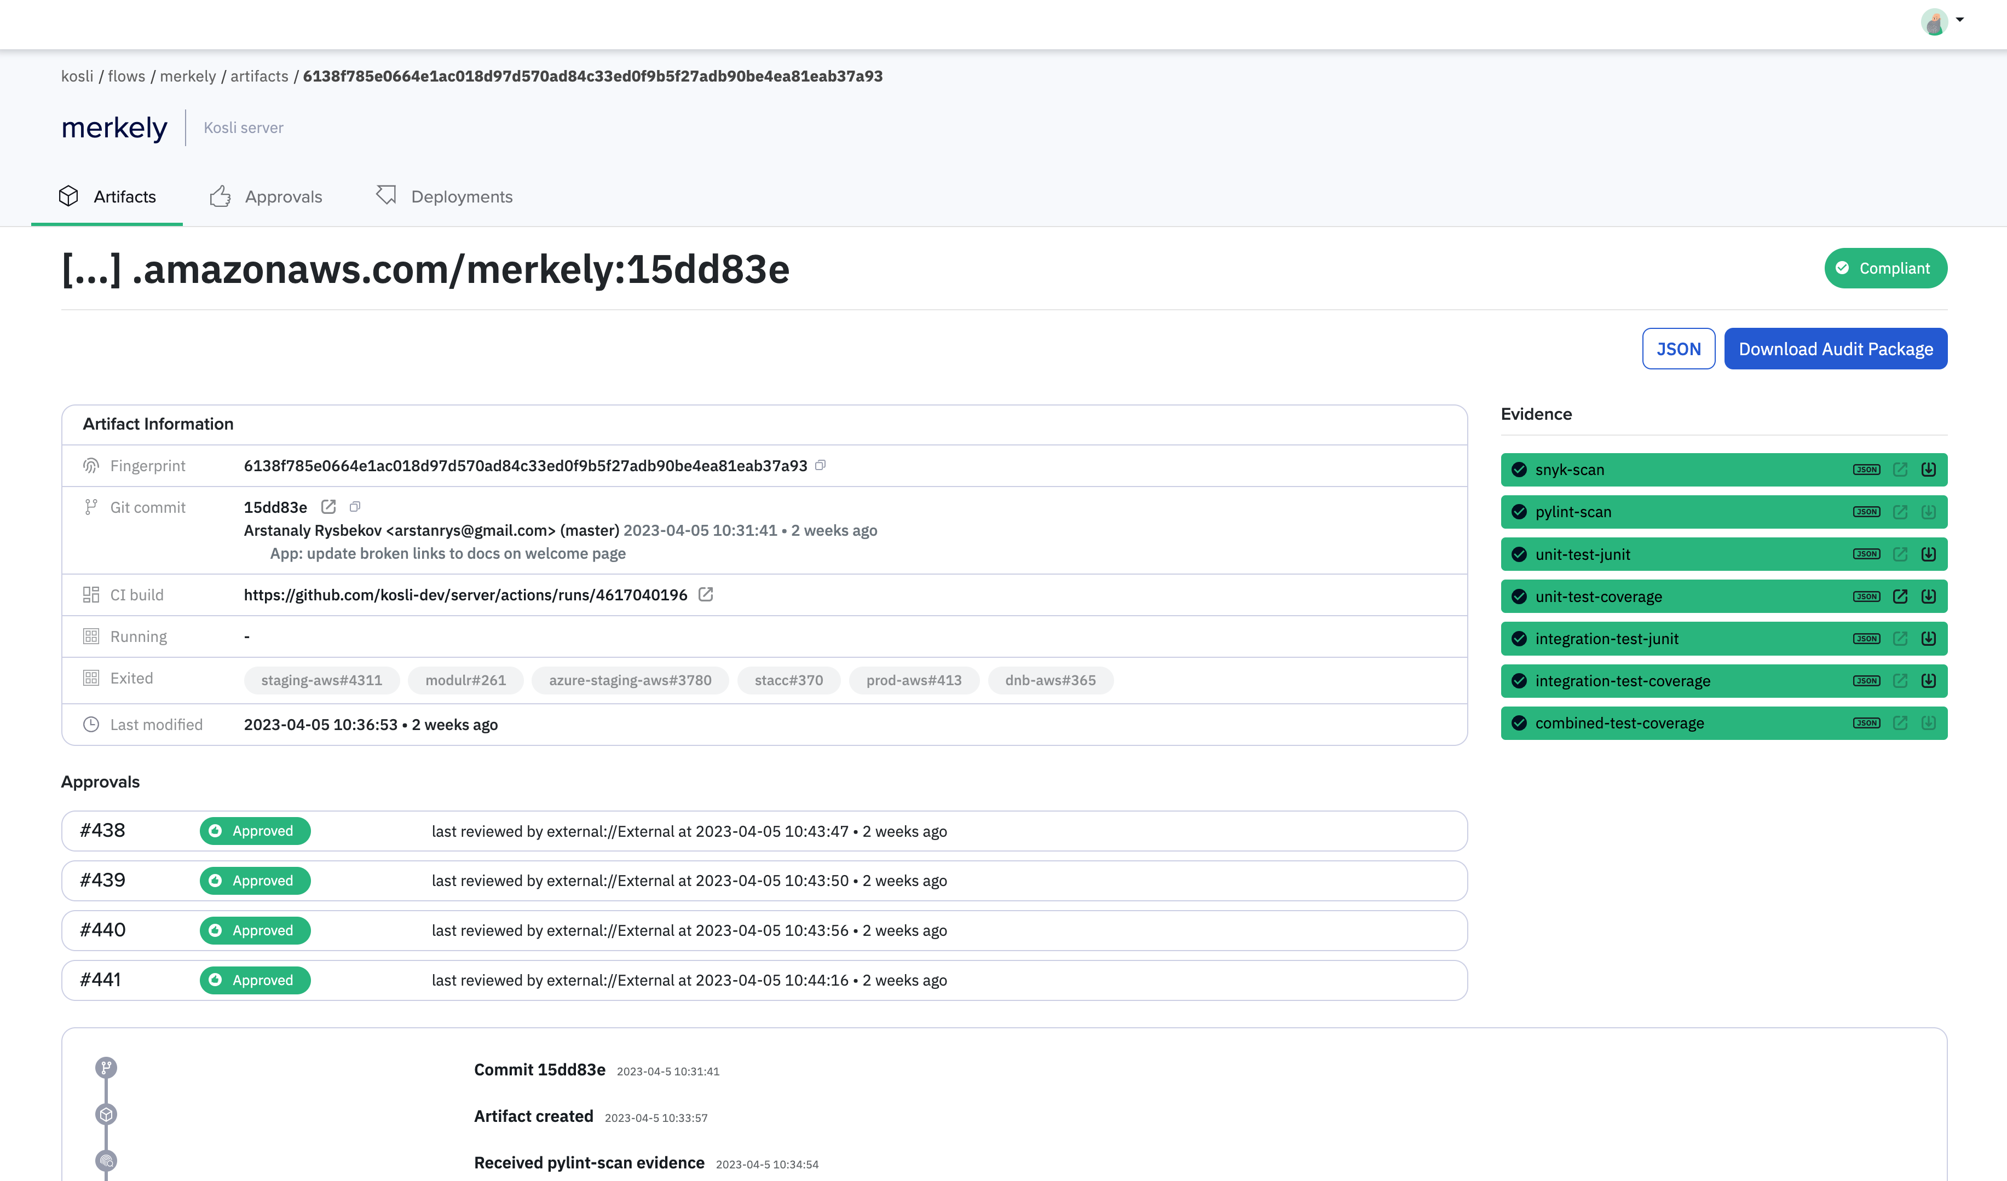Viewport: 2007px width, 1181px height.
Task: Open unit-test-junit external link
Action: click(x=1900, y=554)
